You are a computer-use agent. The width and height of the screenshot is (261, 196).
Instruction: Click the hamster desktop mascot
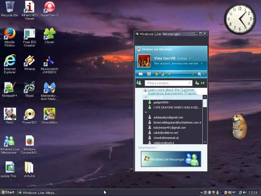pos(239,127)
